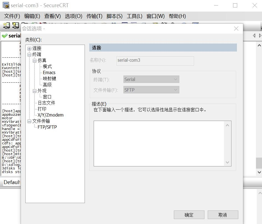Click the lower pane scrollbar up arrow
262x224 pixels.
tap(260, 193)
